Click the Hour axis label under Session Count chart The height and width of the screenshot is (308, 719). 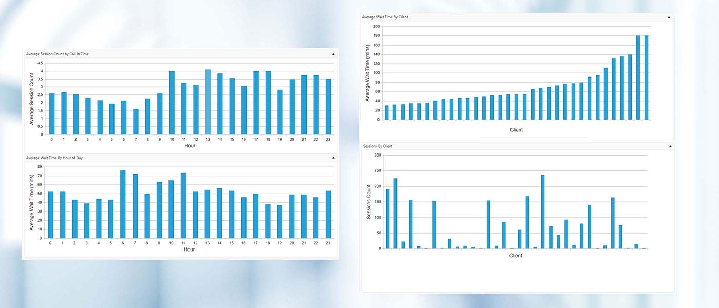(x=190, y=145)
